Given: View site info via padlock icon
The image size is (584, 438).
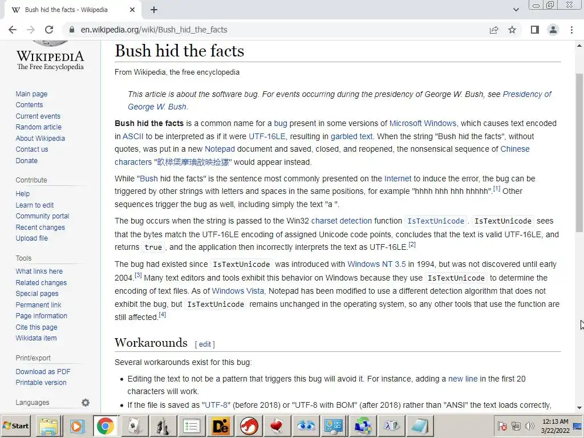Looking at the screenshot, I should [72, 30].
